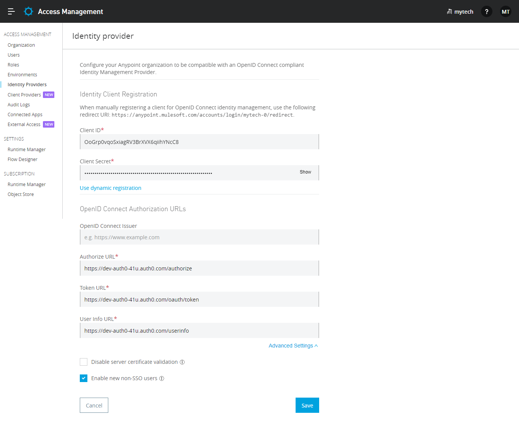Open the MT user avatar menu
This screenshot has height=428, width=519.
click(x=505, y=11)
